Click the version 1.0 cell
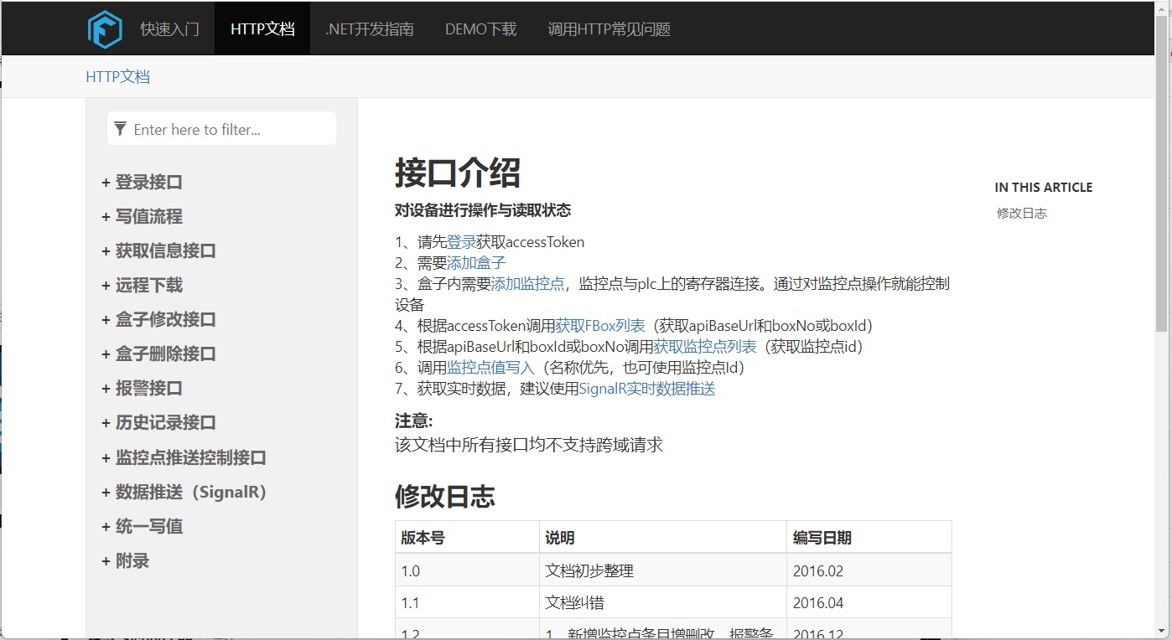1172x640 pixels. (467, 570)
